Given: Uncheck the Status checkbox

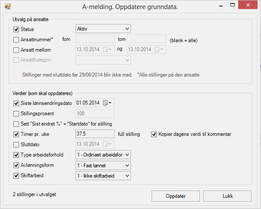Looking at the screenshot, I should coord(16,29).
